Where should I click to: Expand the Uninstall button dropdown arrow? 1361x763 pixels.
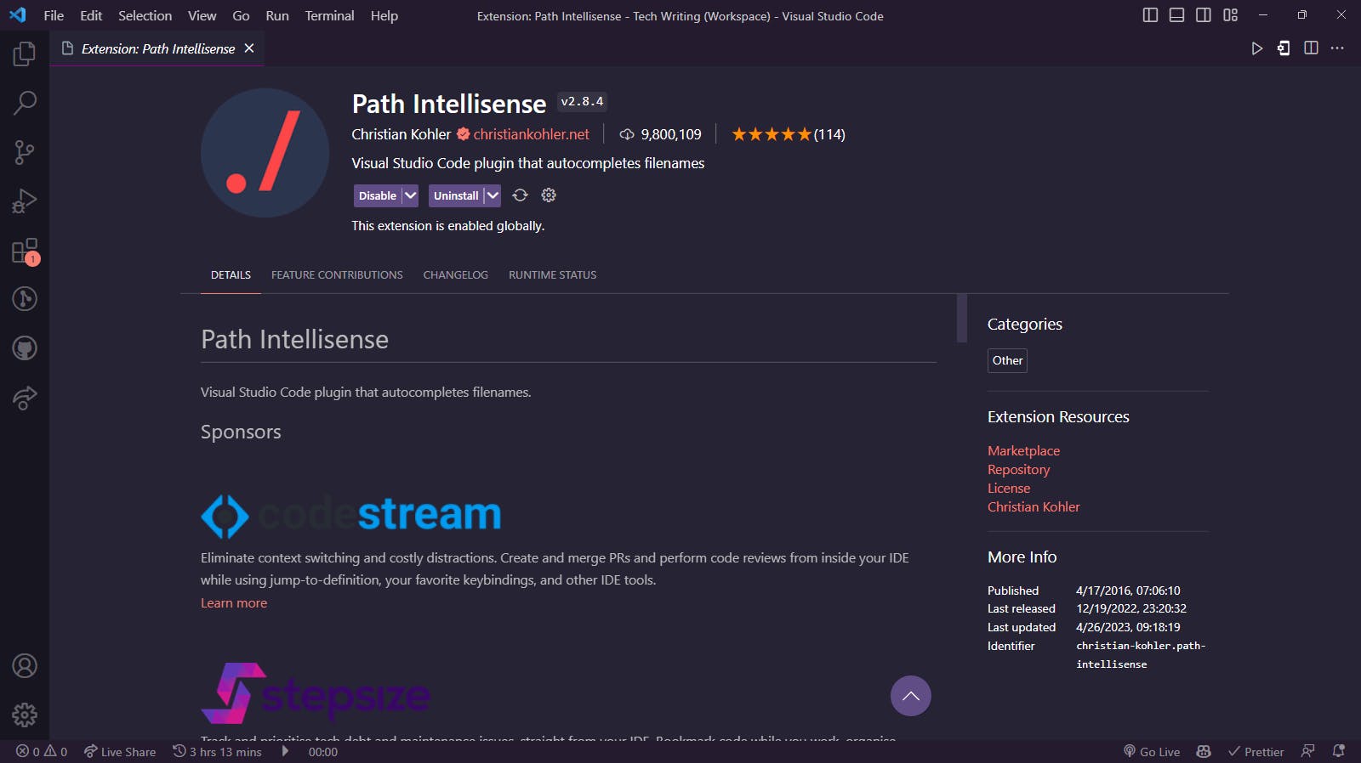tap(492, 195)
